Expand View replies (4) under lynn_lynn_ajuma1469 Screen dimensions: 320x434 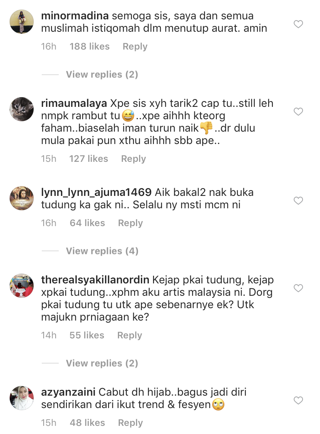point(102,251)
